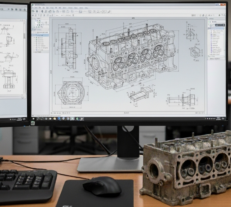Click the search icon next to the Start button
Screen dimensions: 231x207
click(x=37, y=118)
